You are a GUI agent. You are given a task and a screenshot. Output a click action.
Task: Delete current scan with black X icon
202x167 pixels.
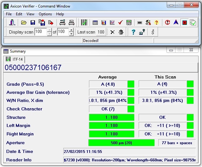point(112,32)
